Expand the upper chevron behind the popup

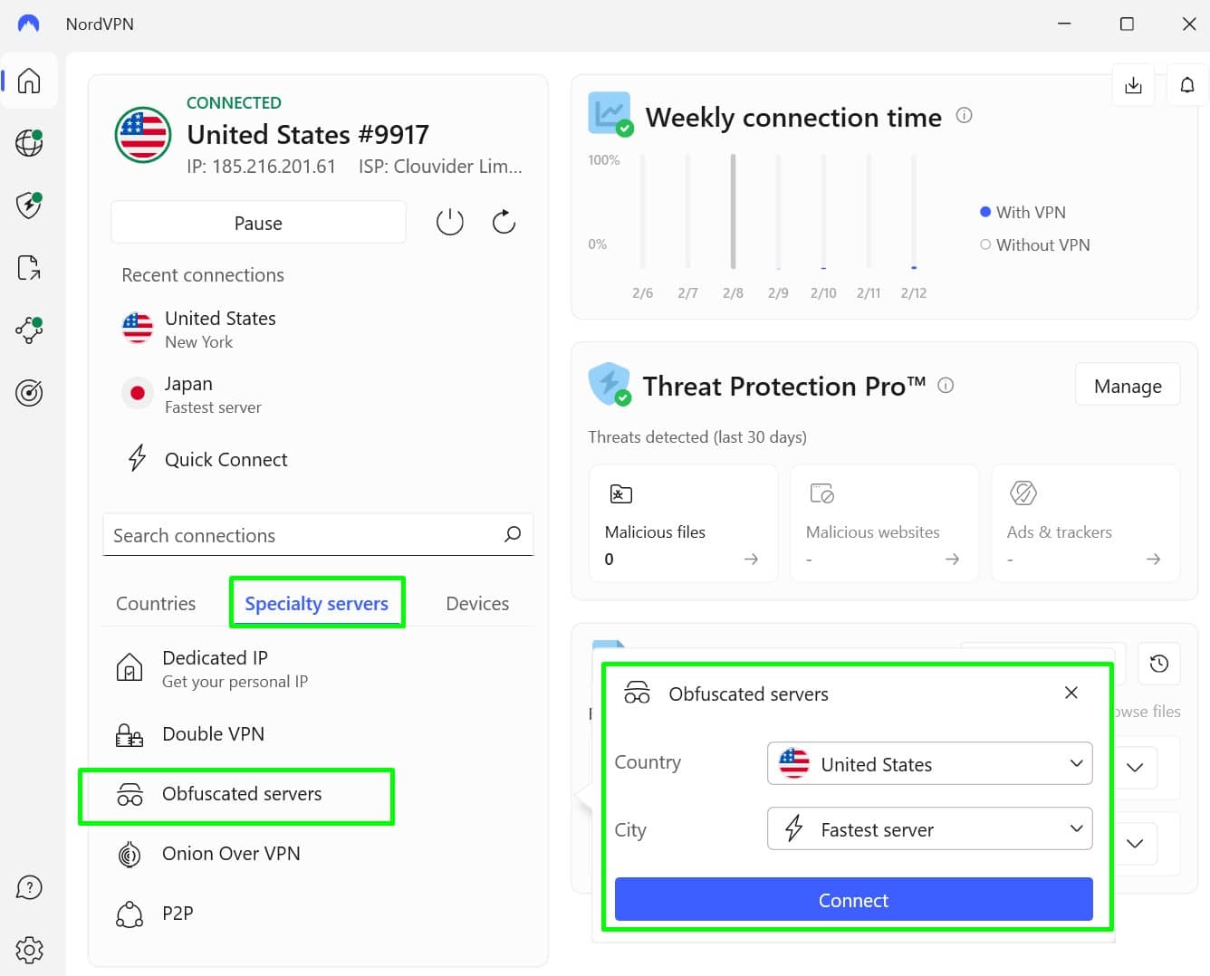click(x=1135, y=767)
